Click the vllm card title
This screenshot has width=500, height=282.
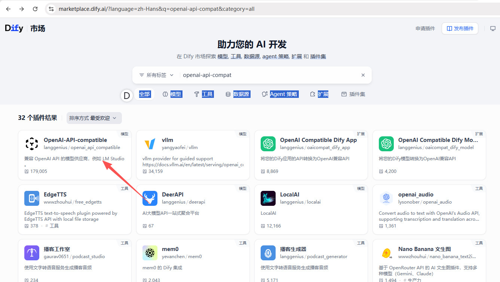pos(168,140)
